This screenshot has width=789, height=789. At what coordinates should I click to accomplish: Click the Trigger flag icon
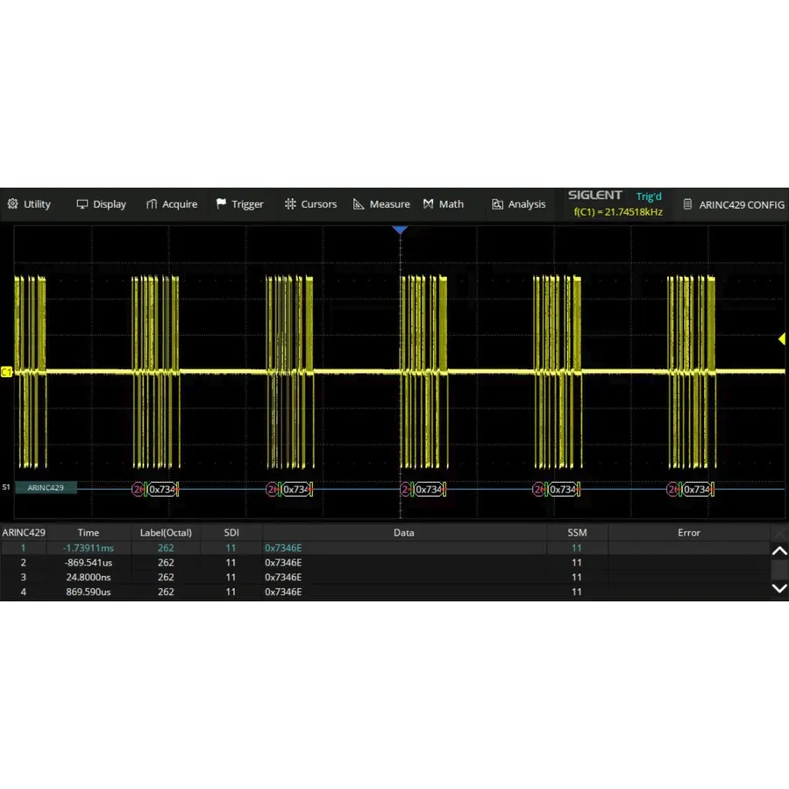pyautogui.click(x=222, y=203)
